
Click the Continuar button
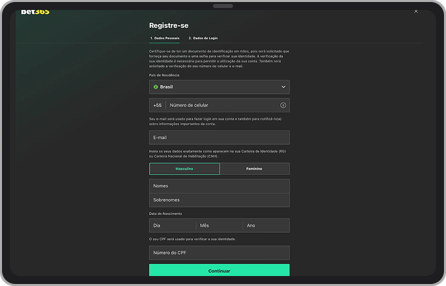coord(219,270)
